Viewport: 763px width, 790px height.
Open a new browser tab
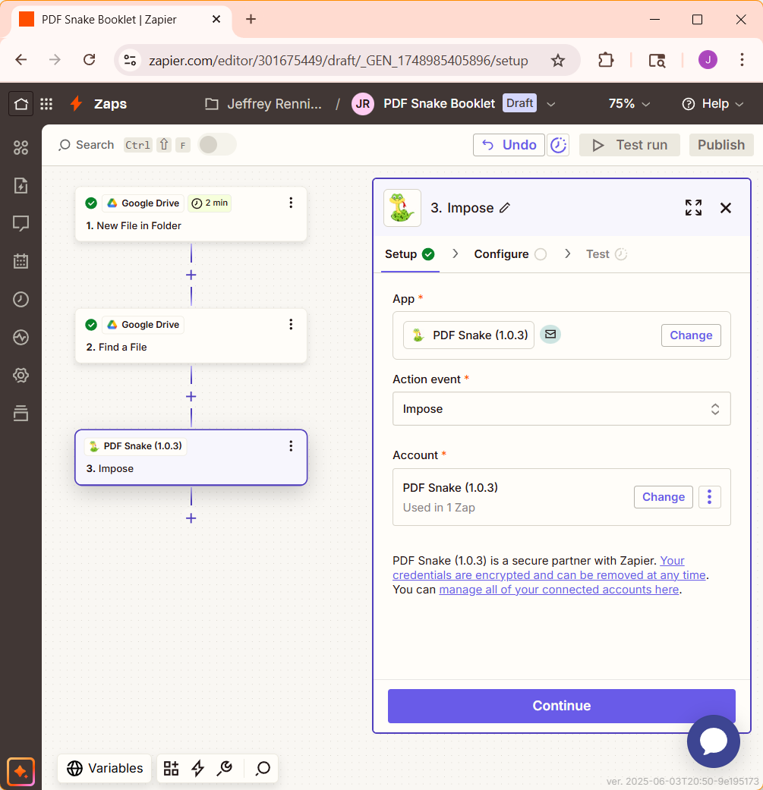(x=251, y=19)
